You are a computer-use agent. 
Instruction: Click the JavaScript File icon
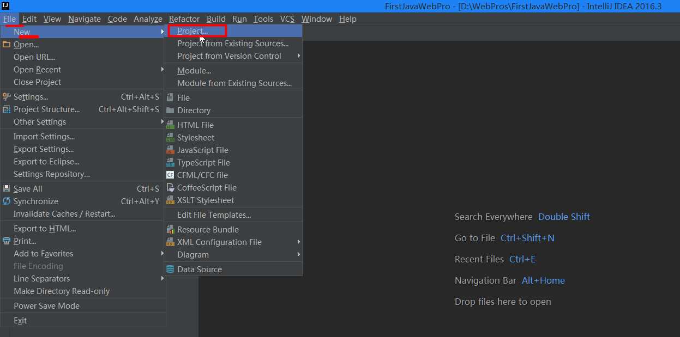(170, 150)
